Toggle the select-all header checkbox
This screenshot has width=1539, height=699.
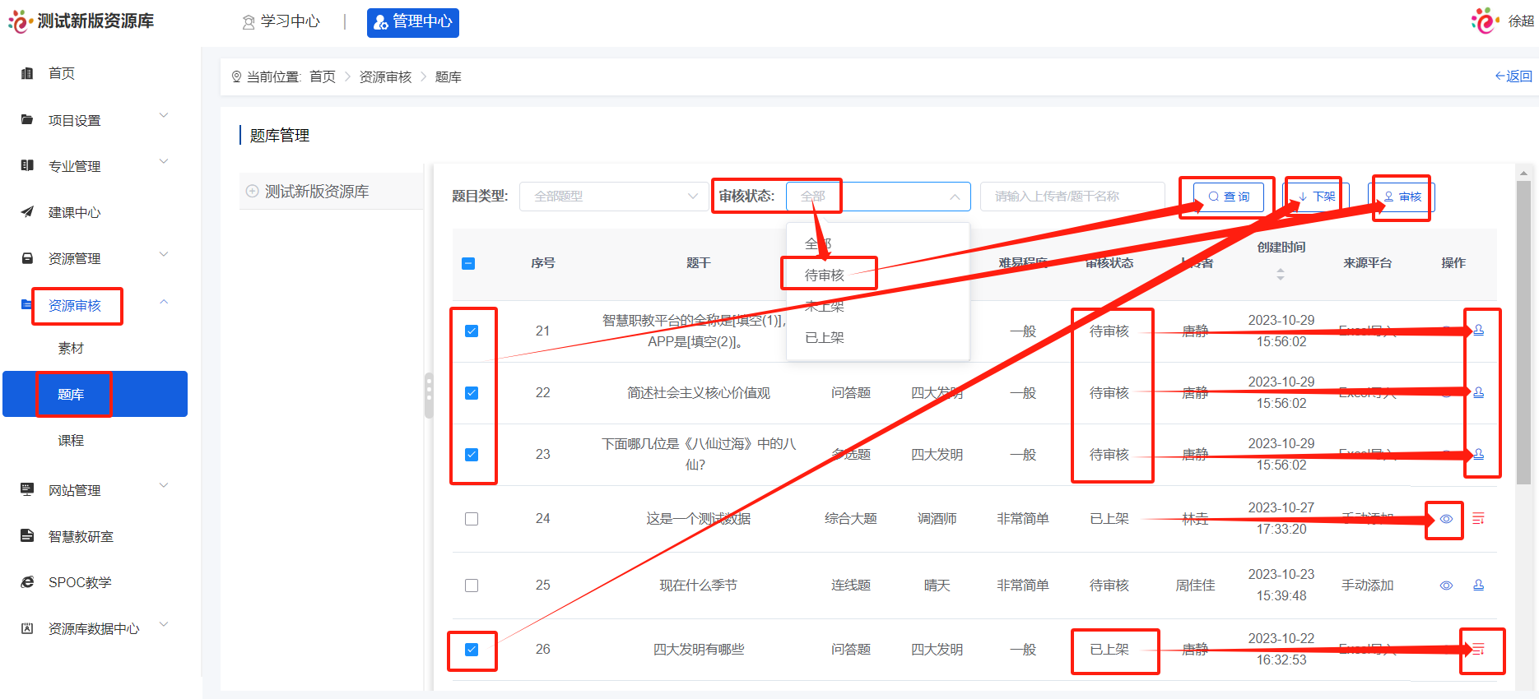(468, 263)
